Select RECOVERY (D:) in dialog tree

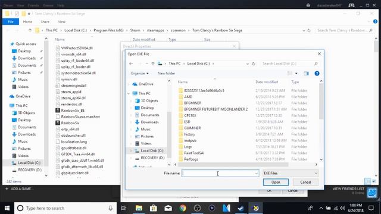pyautogui.click(x=152, y=158)
